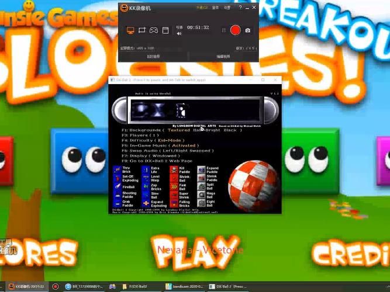Click the F6: Swap Audio option
The height and width of the screenshot is (292, 390).
[x=168, y=151]
